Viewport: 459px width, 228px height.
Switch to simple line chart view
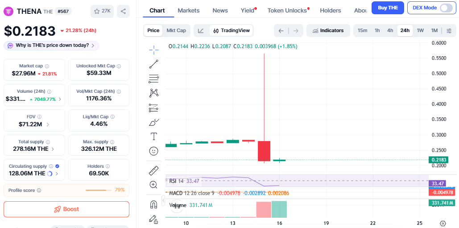[x=201, y=31]
